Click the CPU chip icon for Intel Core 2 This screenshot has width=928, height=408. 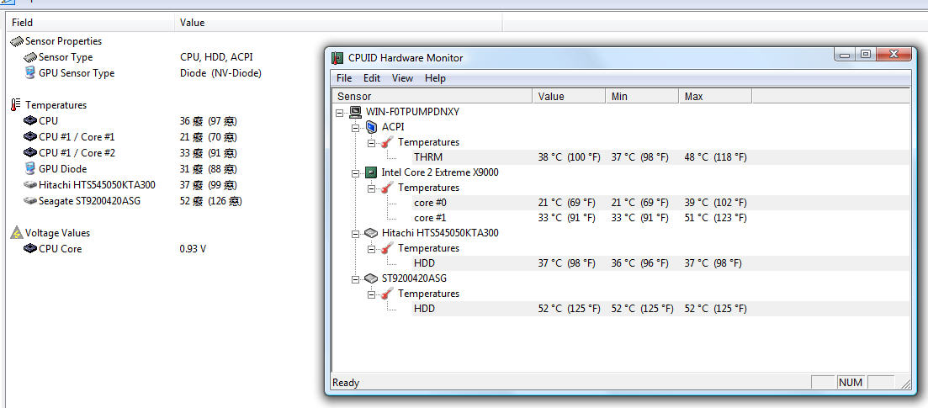click(x=371, y=172)
